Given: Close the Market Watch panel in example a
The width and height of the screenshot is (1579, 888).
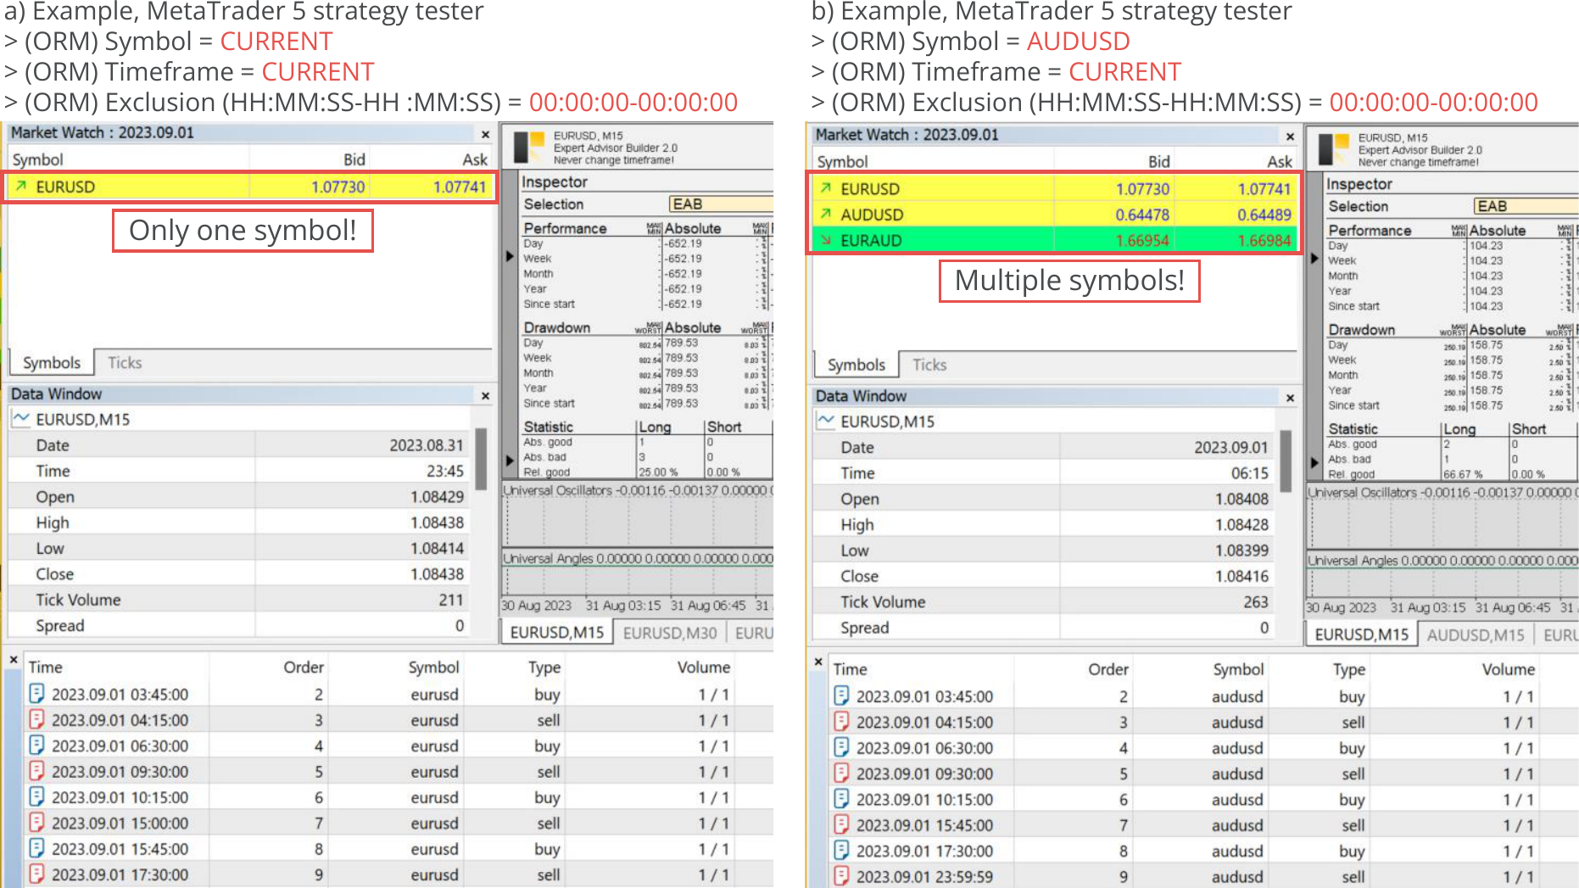Looking at the screenshot, I should (485, 134).
